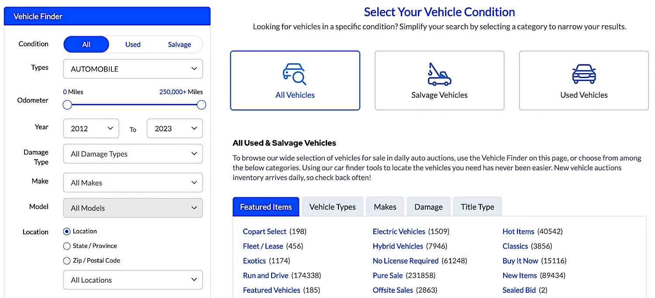Switch Condition toggle to Used

[133, 45]
